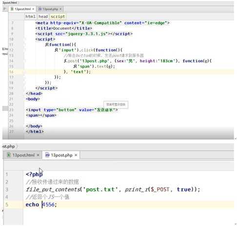Click the <?php opening tag
Screen dimensions: 237x226
(34, 174)
